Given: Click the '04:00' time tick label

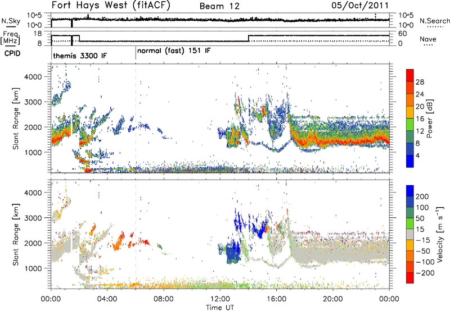Looking at the screenshot, I should point(107,299).
